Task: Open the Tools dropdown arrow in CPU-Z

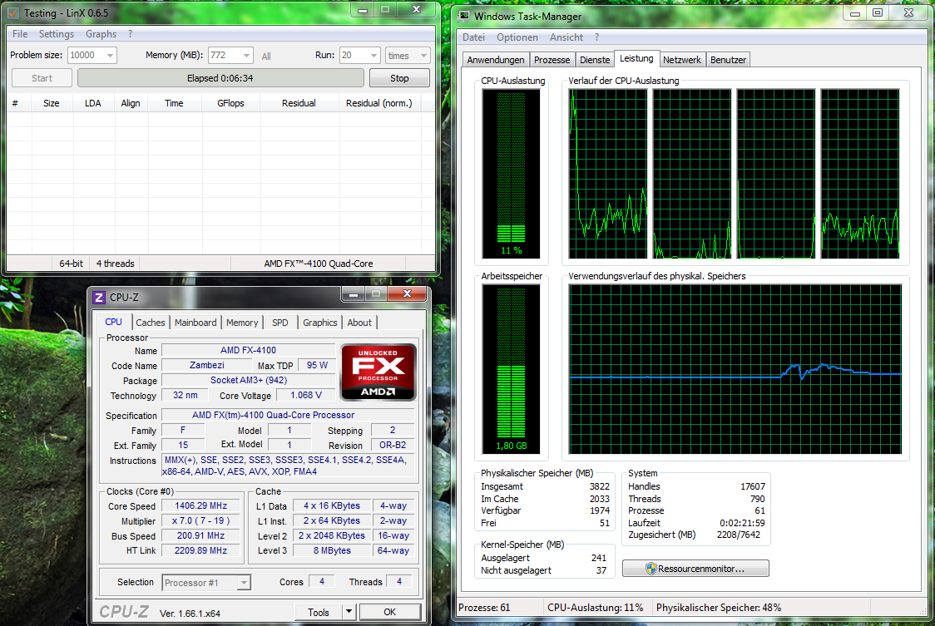Action: 349,612
